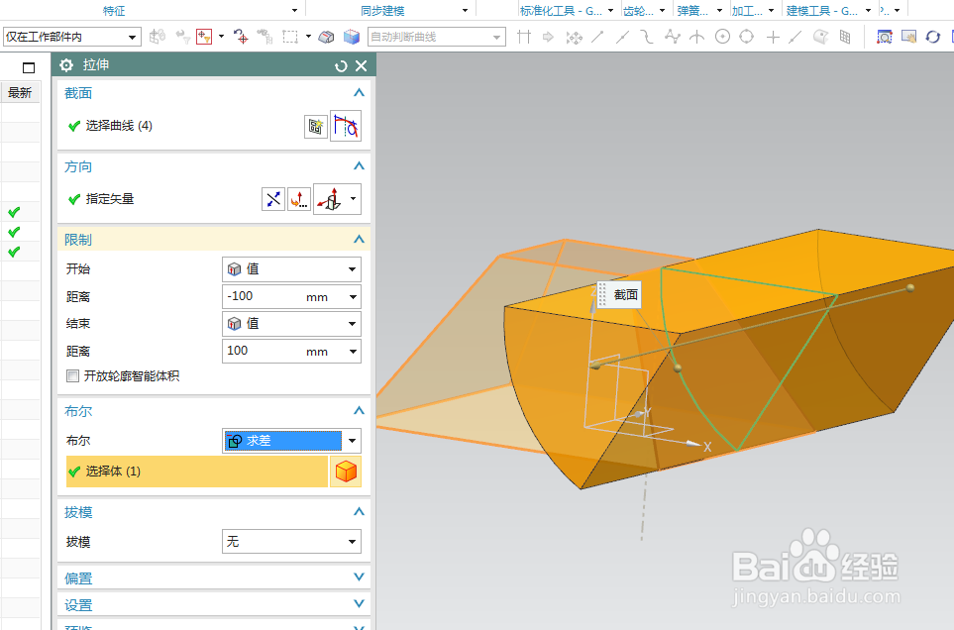Screen dimensions: 954x630
Task: Click the rotate view icon
Action: (933, 37)
